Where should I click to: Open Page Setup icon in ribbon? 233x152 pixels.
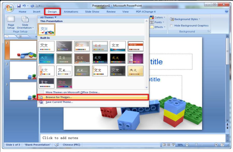(11, 22)
